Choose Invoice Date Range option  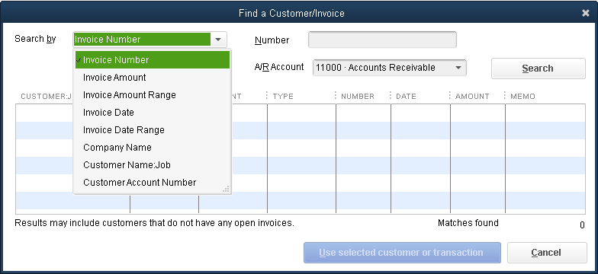(x=153, y=129)
